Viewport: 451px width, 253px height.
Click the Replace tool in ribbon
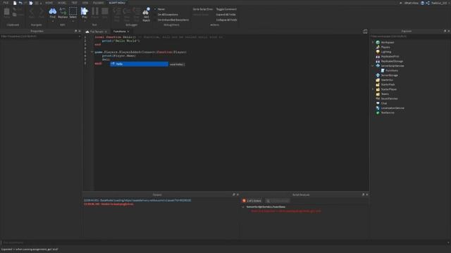tap(63, 13)
